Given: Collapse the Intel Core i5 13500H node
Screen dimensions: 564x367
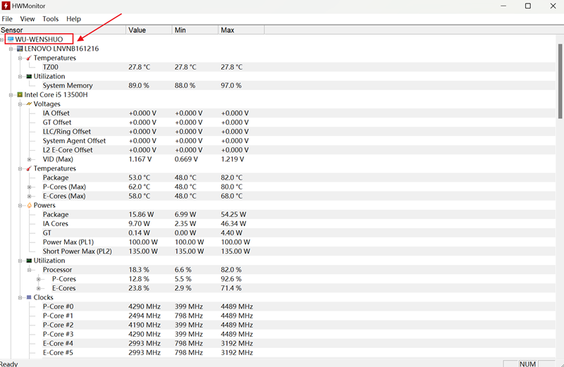Looking at the screenshot, I should click(11, 94).
